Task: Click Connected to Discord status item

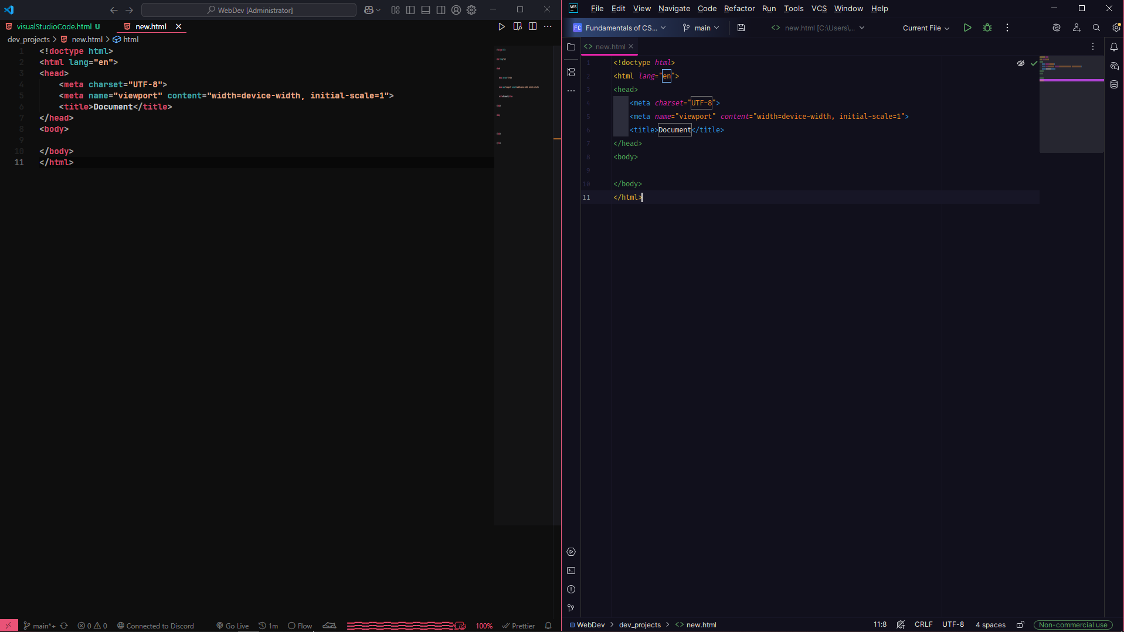Action: 155,626
